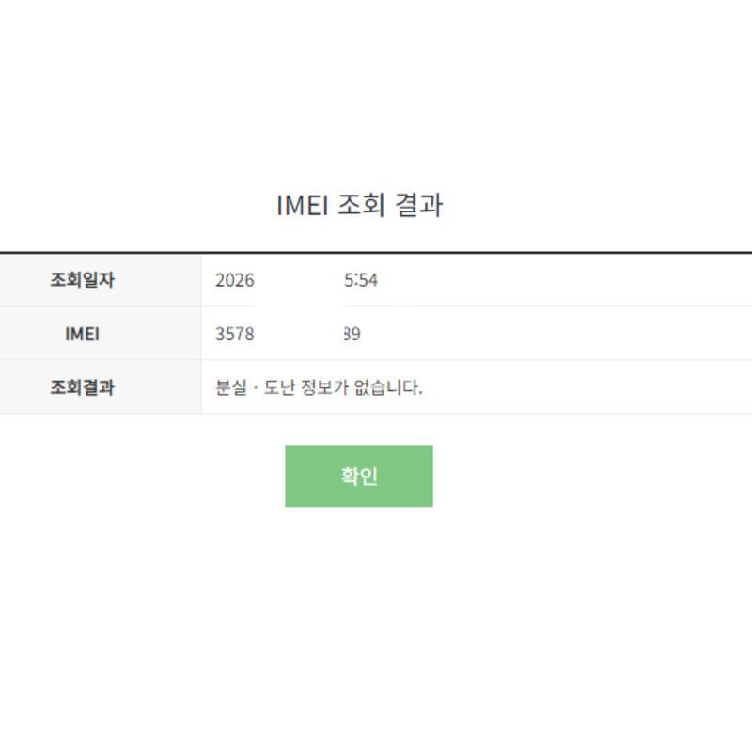Click 없습니다 in the result message
Viewport: 752px width, 752px height.
387,387
